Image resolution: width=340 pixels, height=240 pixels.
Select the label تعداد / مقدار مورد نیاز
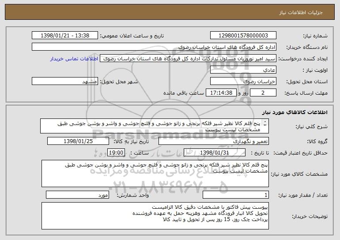[303, 196]
